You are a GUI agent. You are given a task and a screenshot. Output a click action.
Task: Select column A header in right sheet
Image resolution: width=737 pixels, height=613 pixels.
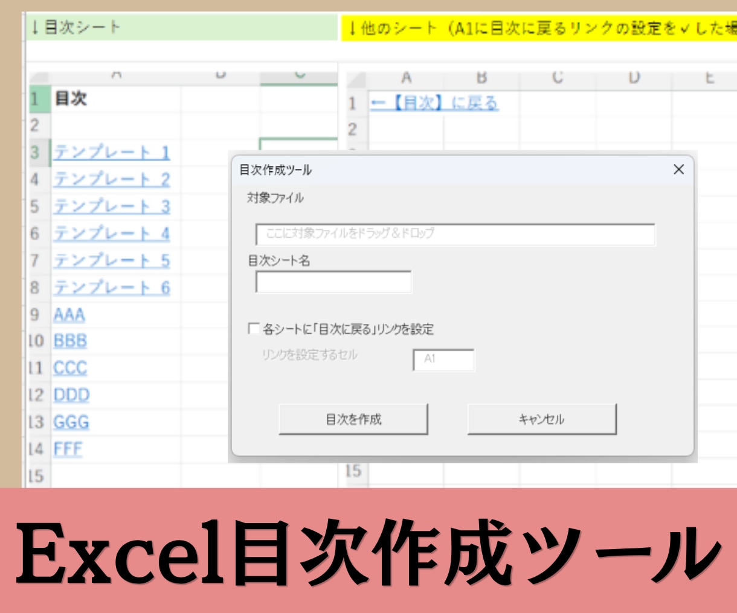(406, 78)
